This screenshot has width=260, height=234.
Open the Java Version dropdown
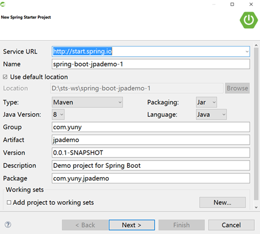point(58,114)
